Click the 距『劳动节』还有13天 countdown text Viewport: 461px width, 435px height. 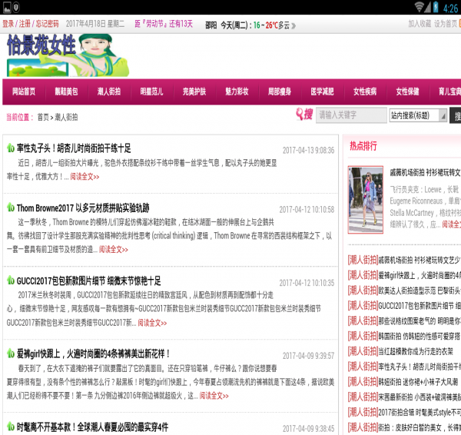click(164, 24)
